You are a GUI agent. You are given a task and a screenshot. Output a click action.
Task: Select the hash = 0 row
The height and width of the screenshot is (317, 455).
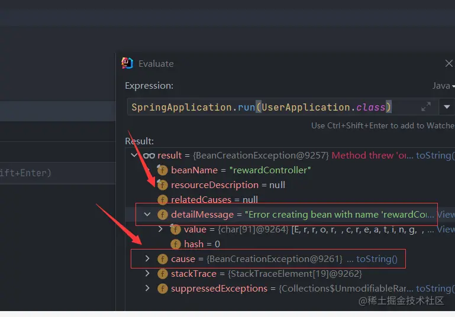[202, 244]
